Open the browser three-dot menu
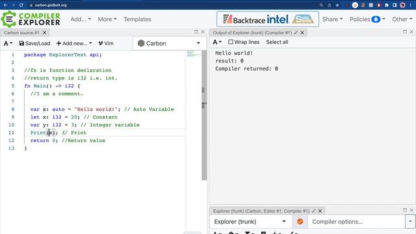 (x=410, y=5)
